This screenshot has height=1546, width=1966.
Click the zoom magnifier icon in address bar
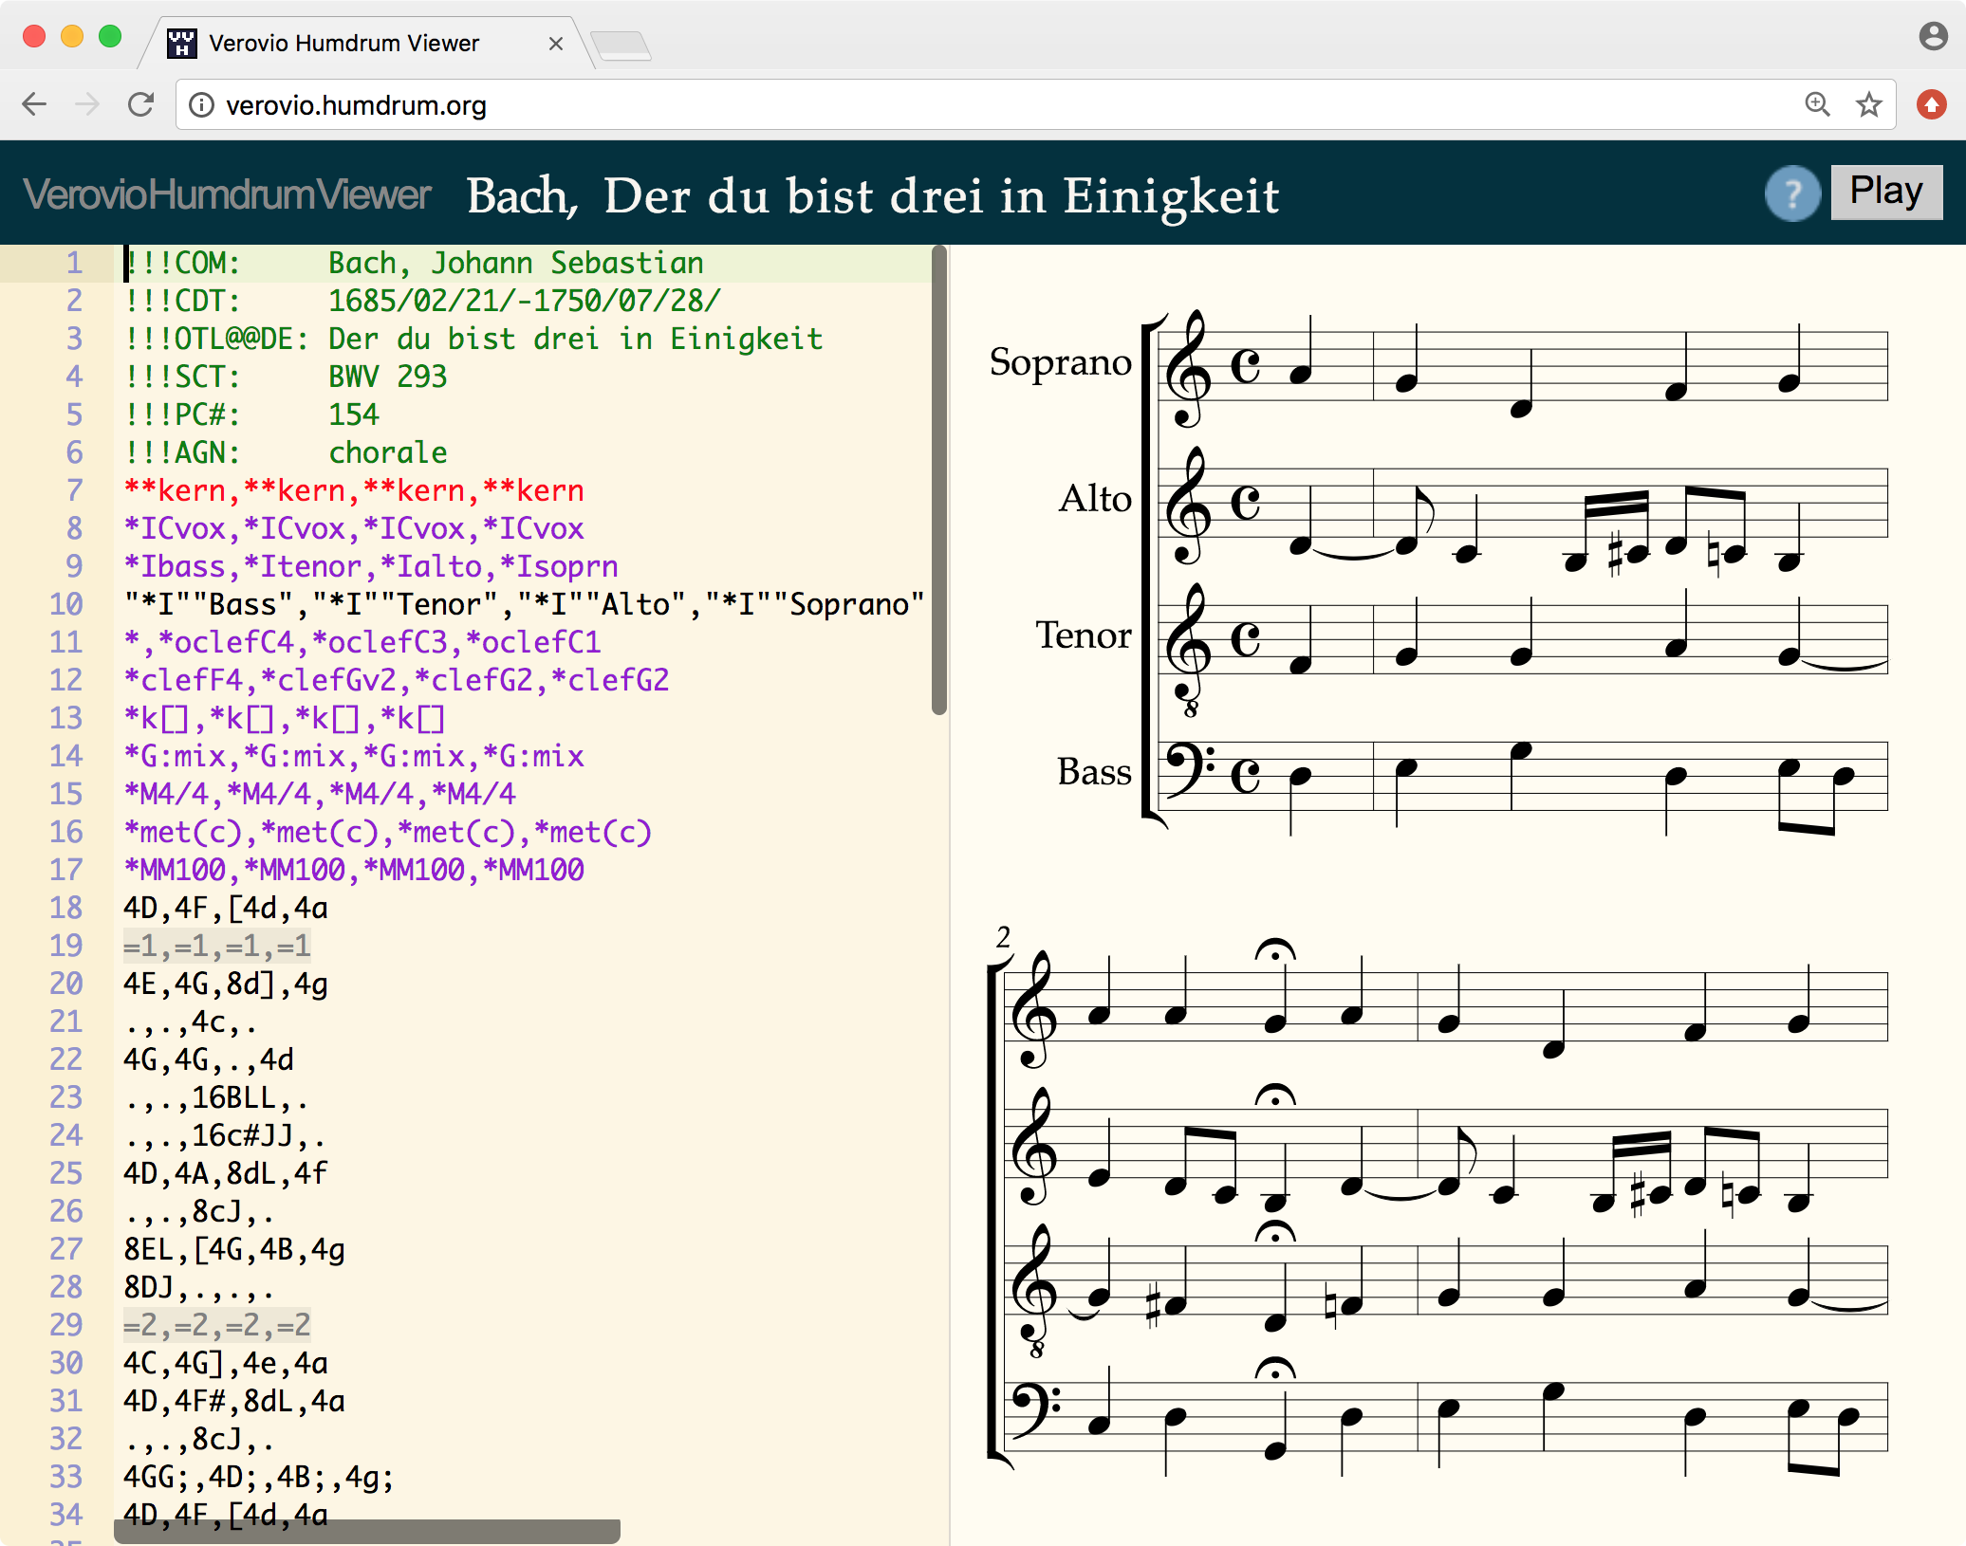coord(1817,104)
